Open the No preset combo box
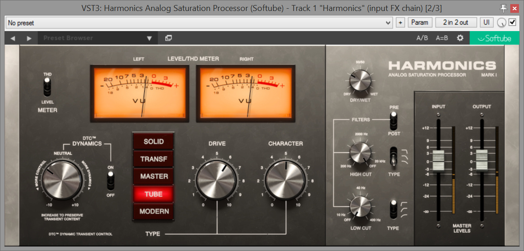The image size is (524, 251). (200, 23)
